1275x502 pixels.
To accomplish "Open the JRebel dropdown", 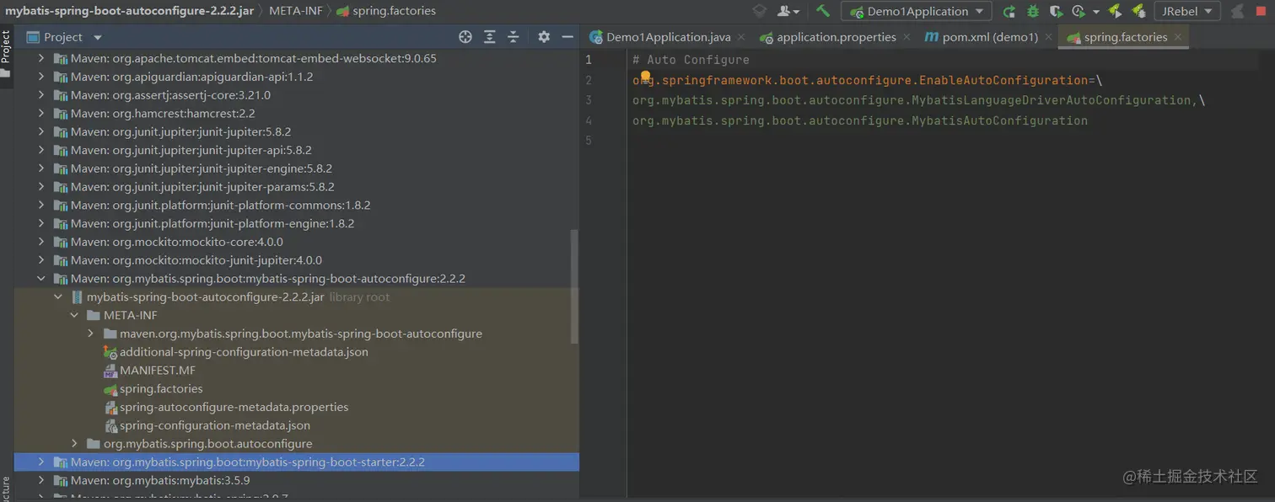I will click(1187, 12).
